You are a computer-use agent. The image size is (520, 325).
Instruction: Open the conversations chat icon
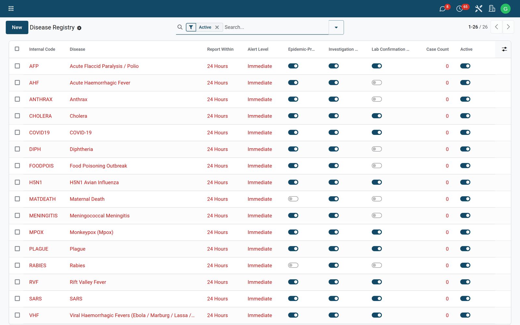442,9
